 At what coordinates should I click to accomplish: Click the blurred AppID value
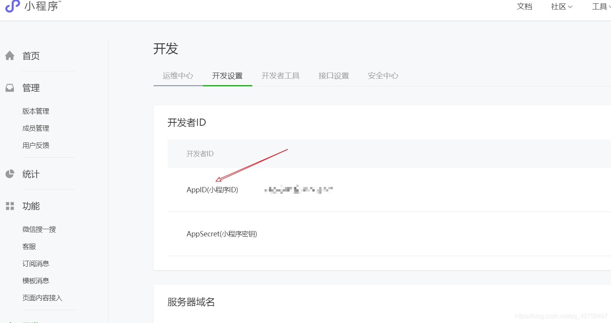click(299, 189)
